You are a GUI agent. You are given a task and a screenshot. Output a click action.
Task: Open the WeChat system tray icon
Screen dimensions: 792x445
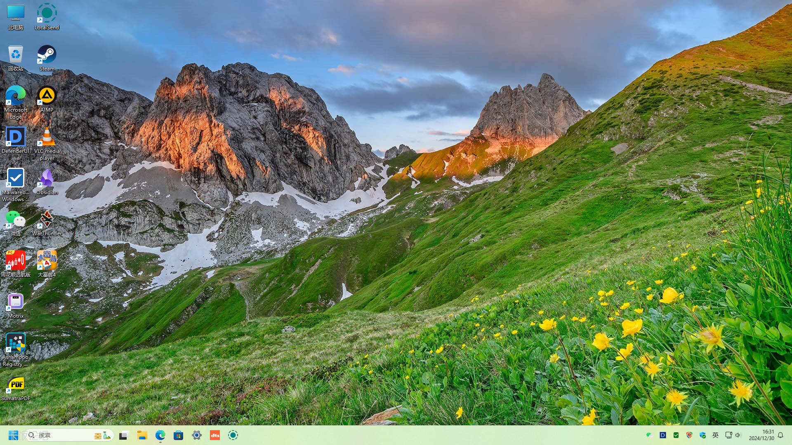(x=649, y=435)
